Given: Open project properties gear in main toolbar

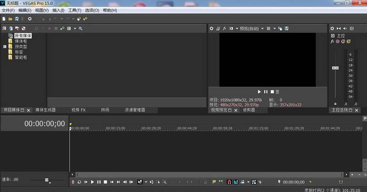Looking at the screenshot, I should tap(30, 19).
